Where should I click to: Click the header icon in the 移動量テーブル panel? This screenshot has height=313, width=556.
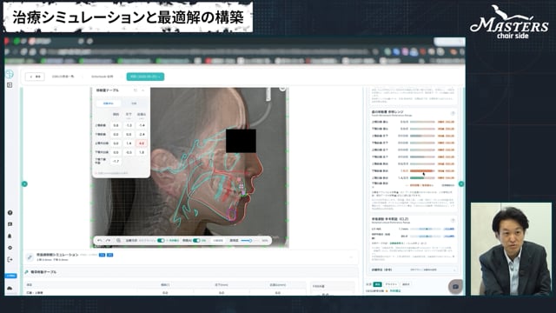136,90
